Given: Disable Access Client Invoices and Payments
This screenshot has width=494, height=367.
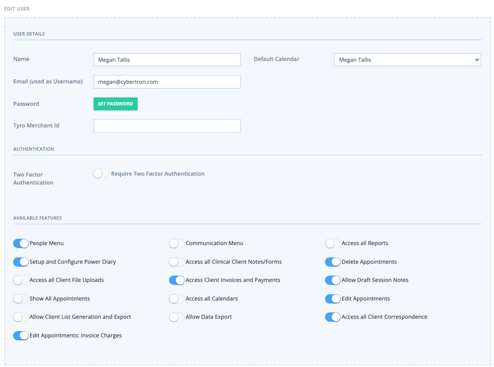Looking at the screenshot, I should [177, 280].
